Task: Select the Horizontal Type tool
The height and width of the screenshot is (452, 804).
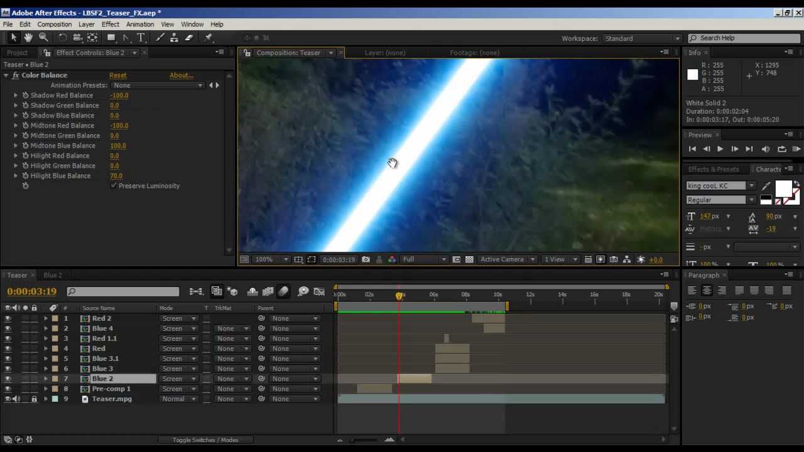Action: [141, 38]
